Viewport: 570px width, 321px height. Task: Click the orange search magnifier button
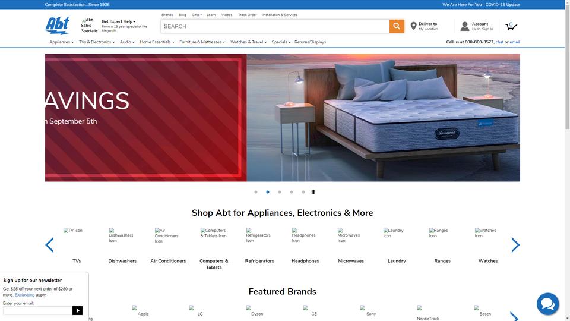(397, 26)
